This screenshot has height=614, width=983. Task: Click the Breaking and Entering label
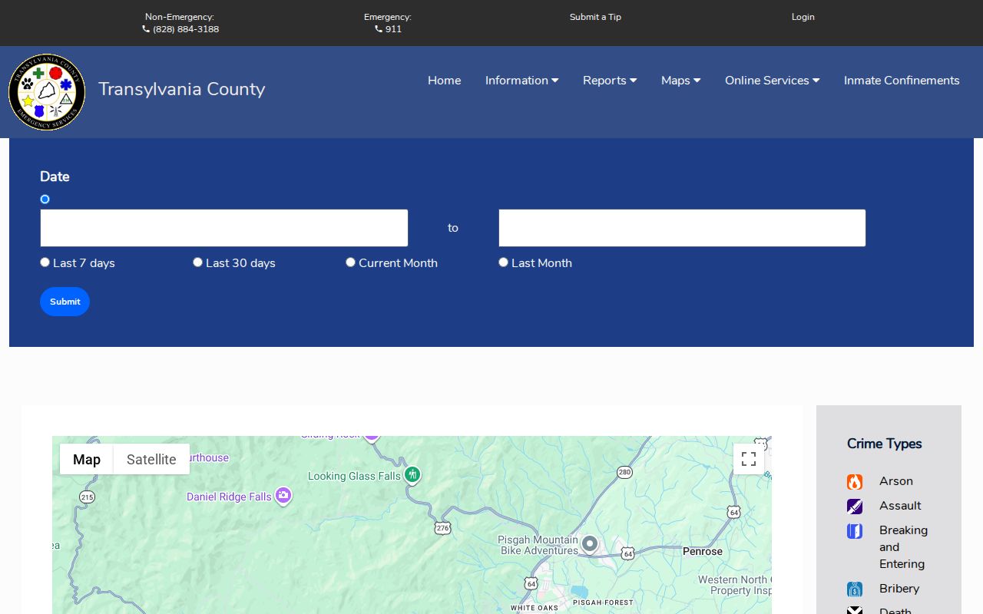pos(903,547)
